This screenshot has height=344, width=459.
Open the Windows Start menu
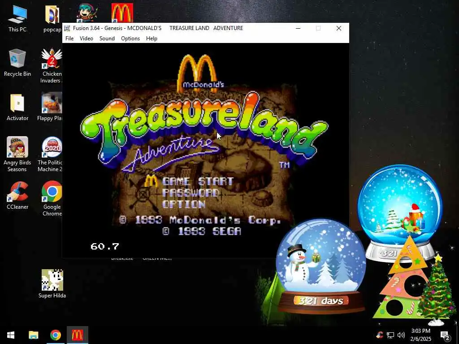tap(11, 335)
